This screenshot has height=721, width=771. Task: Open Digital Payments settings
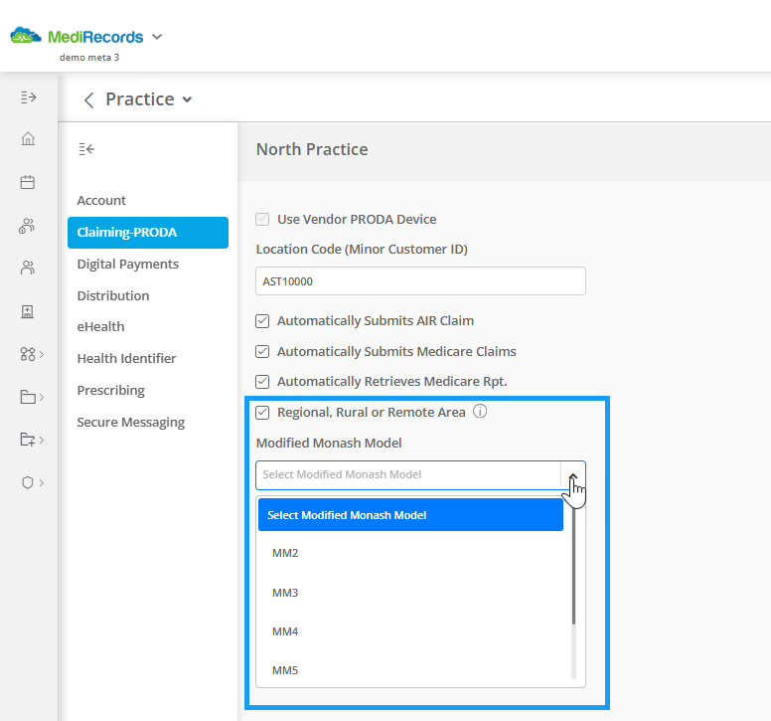[128, 265]
